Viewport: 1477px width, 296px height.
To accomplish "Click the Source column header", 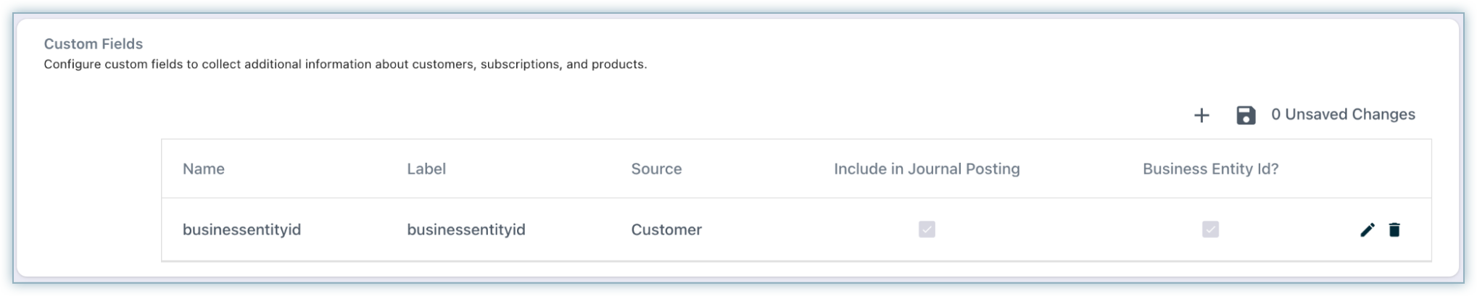I will pyautogui.click(x=656, y=169).
